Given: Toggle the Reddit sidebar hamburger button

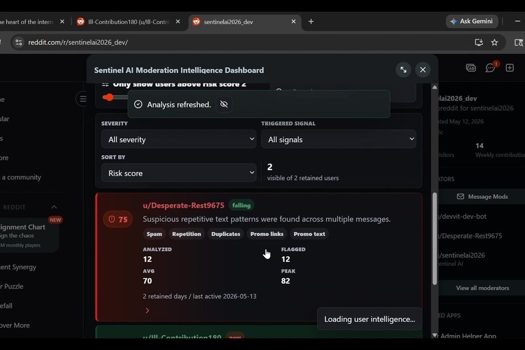Looking at the screenshot, I should (82, 99).
